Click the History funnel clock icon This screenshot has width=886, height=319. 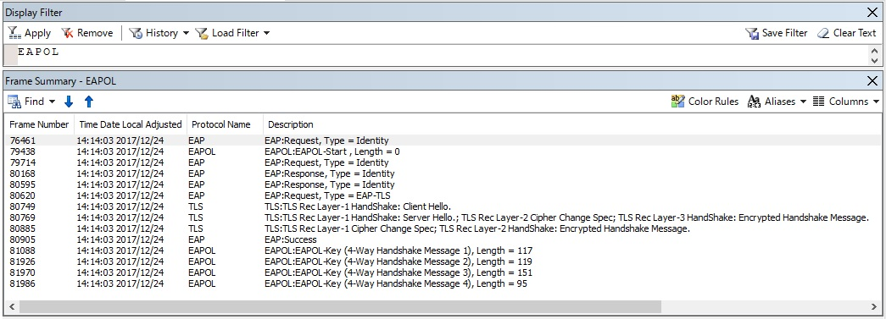136,33
